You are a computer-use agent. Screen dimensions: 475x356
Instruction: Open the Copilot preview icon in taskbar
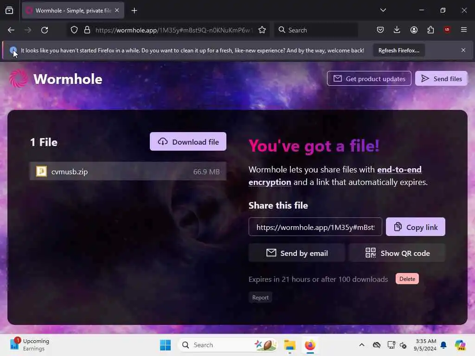point(460,345)
